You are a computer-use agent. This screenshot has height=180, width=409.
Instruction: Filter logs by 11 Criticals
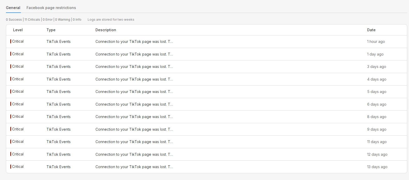[x=32, y=20]
